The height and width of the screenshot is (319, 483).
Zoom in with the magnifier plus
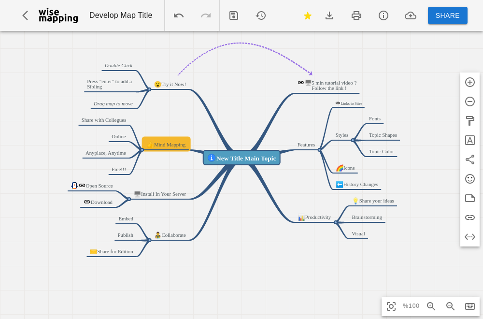tap(431, 306)
